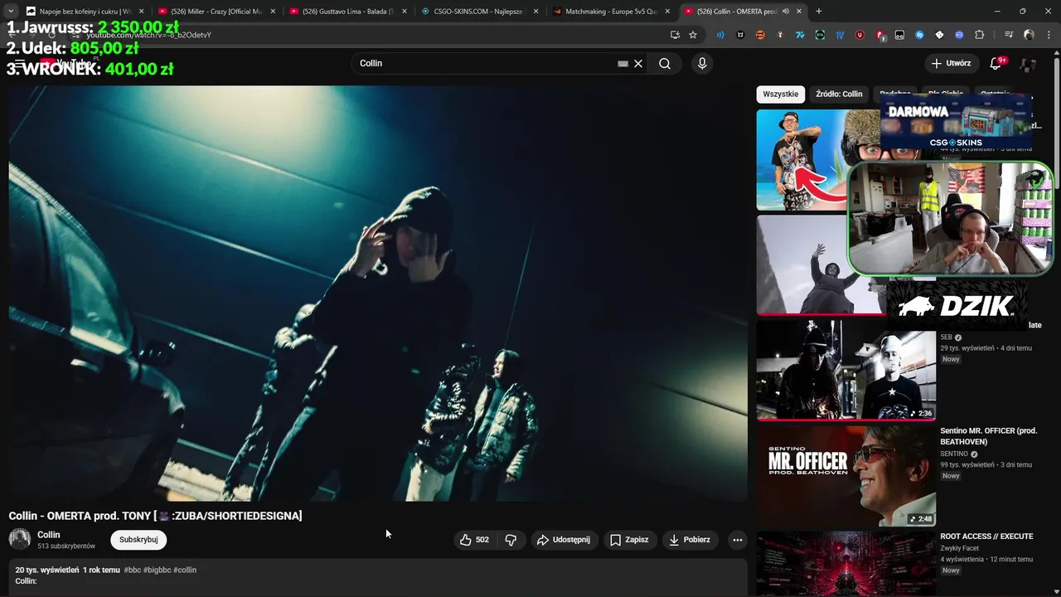Screen dimensions: 1061x597
Task: Open the blue sound-wave extension icon
Action: pyautogui.click(x=720, y=35)
